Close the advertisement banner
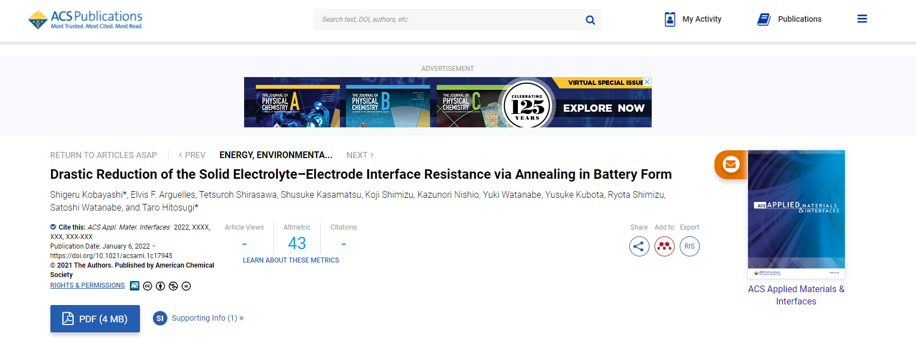Screen dimensions: 916x343 click(647, 82)
